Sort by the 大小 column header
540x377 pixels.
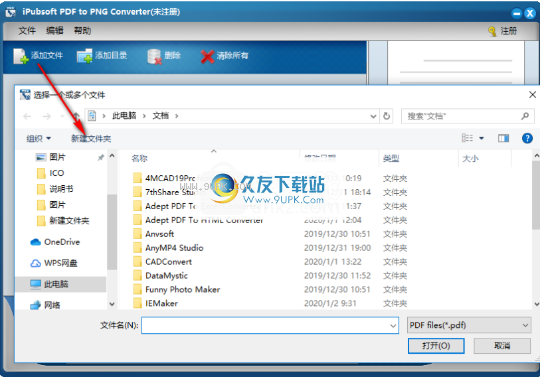470,159
